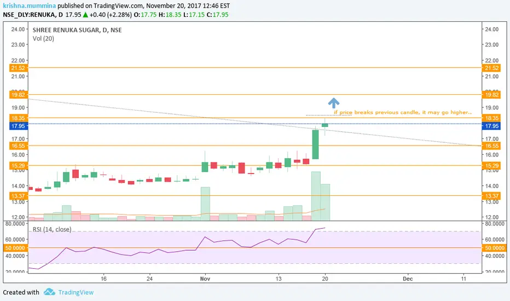The height and width of the screenshot is (301, 510).
Task: Select the right blue 17.95 price label
Action: click(491, 126)
